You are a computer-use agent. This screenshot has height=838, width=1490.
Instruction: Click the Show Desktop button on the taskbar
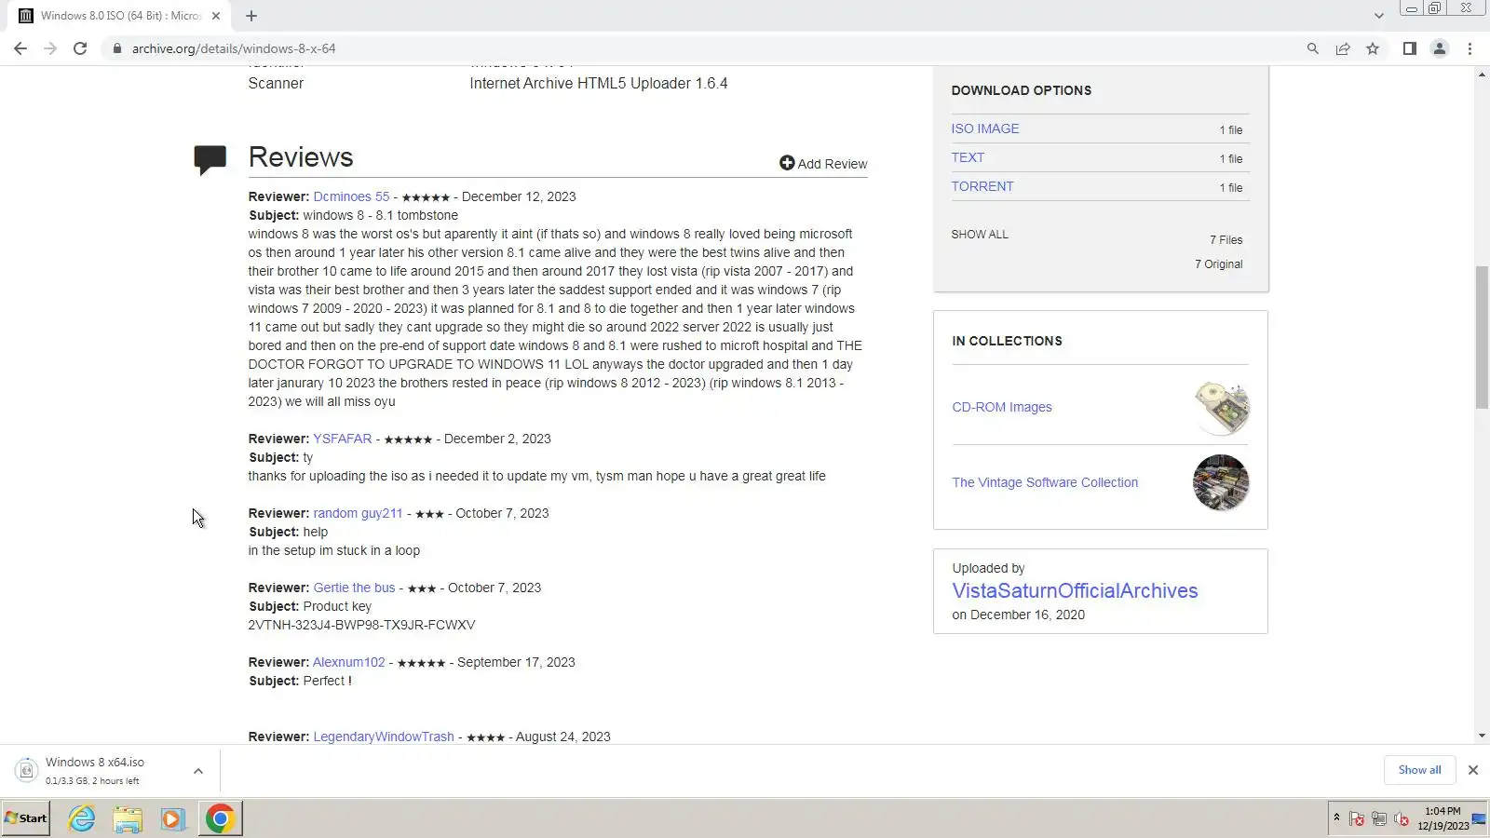[1479, 818]
